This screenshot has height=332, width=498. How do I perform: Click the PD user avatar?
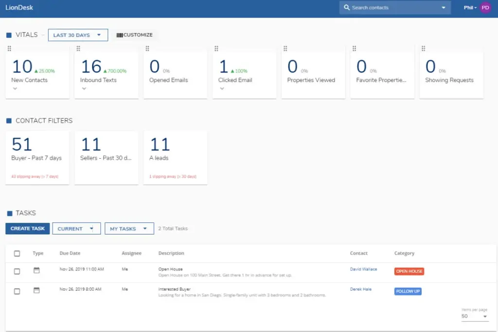click(x=485, y=8)
